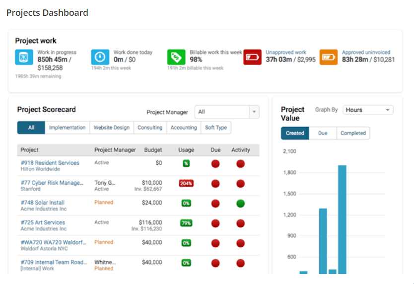Click the red Unapproved work battery icon

(x=252, y=57)
